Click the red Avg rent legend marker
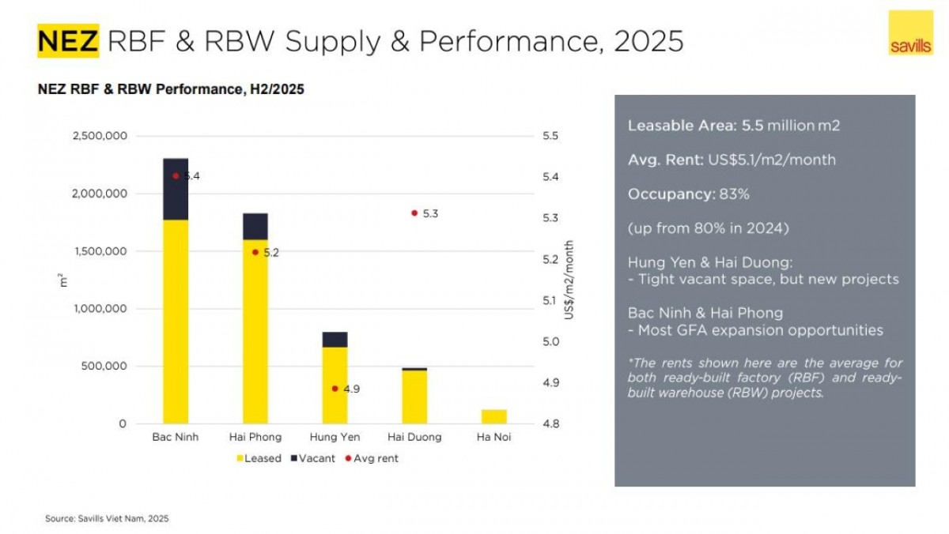949x534 pixels. [348, 458]
